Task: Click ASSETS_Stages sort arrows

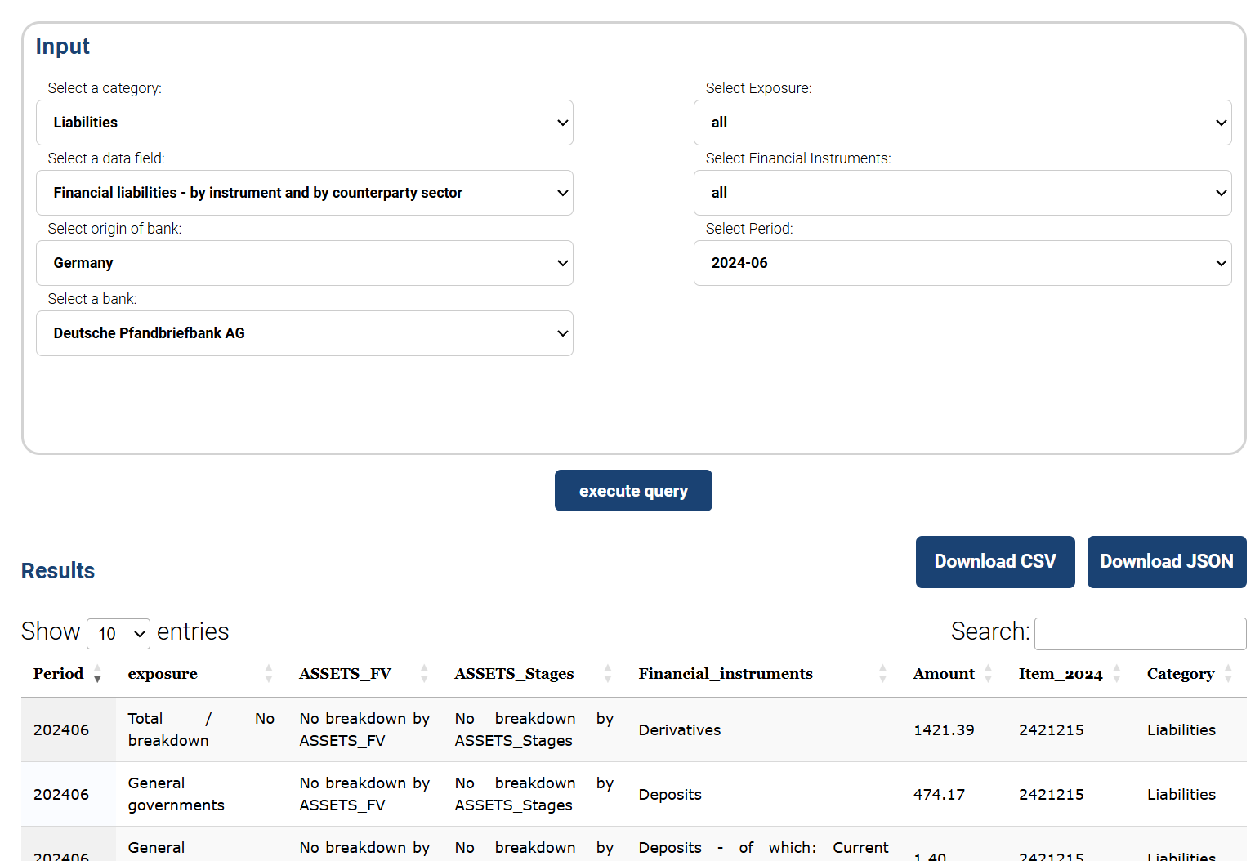Action: click(x=608, y=674)
